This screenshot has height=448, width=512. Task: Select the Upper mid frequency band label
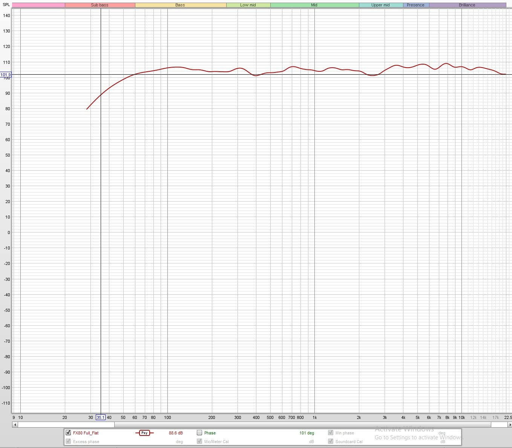tap(381, 5)
